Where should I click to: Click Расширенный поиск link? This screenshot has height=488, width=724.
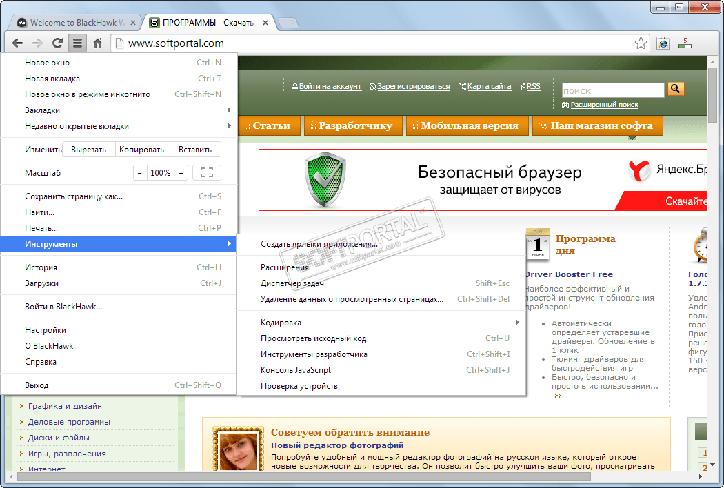605,105
